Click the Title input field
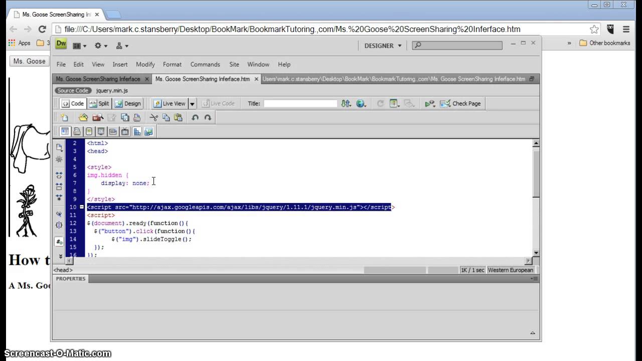 point(300,103)
